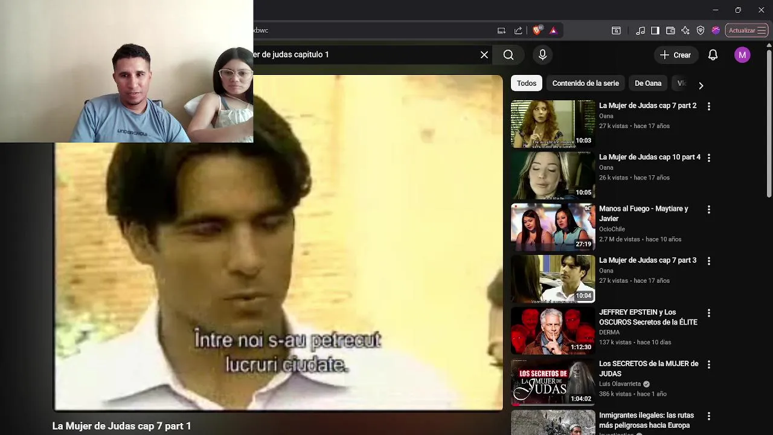Click the Luis Olavarrieta channel name
This screenshot has width=773, height=435.
620,384
